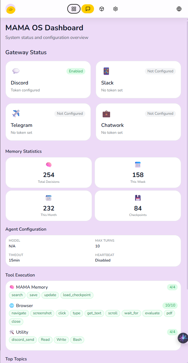Click Slack's Not Configured badge
188x363 pixels.
point(160,71)
